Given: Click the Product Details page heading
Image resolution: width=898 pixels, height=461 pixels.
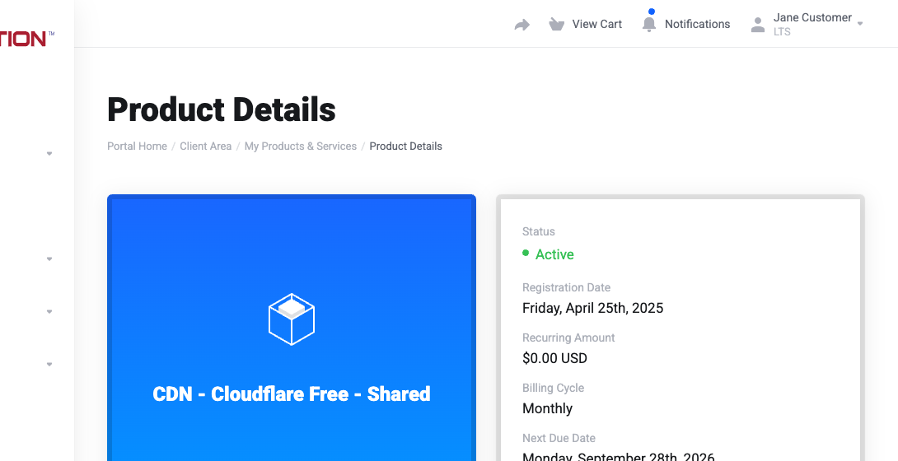Looking at the screenshot, I should pyautogui.click(x=221, y=109).
